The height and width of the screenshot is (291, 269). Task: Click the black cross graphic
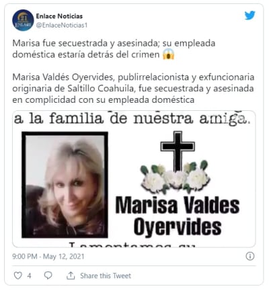click(178, 151)
